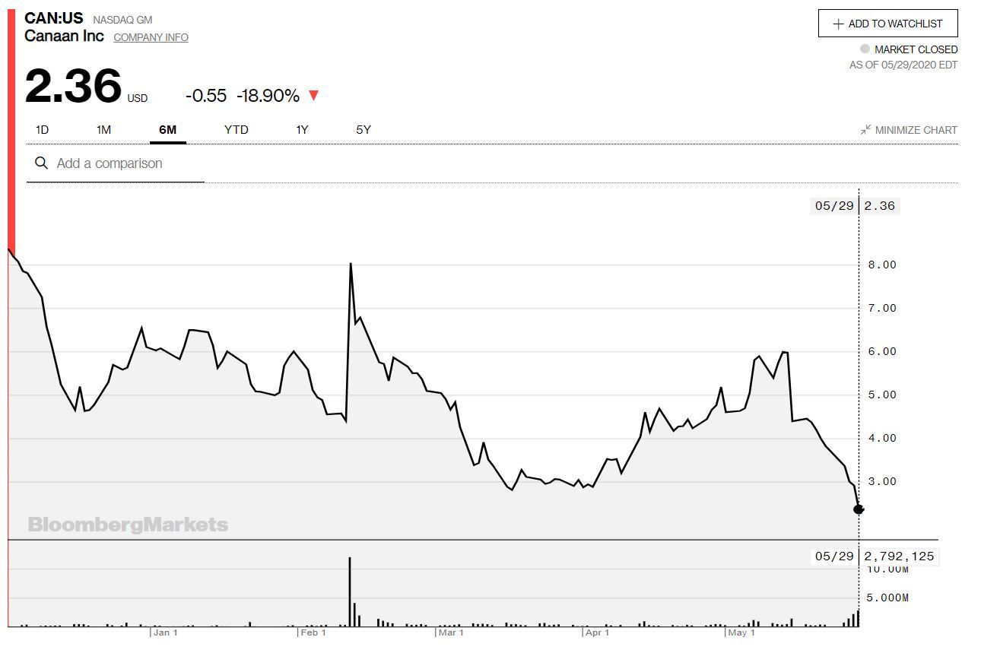Select the 6M range tab

coord(167,130)
